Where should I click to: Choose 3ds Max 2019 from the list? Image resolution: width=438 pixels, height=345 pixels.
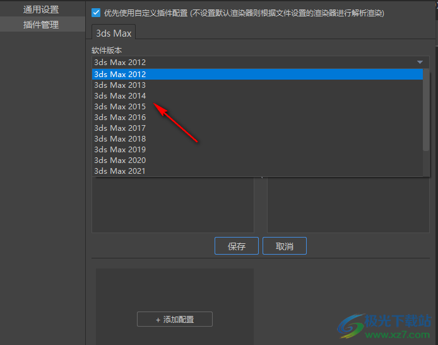coord(257,150)
